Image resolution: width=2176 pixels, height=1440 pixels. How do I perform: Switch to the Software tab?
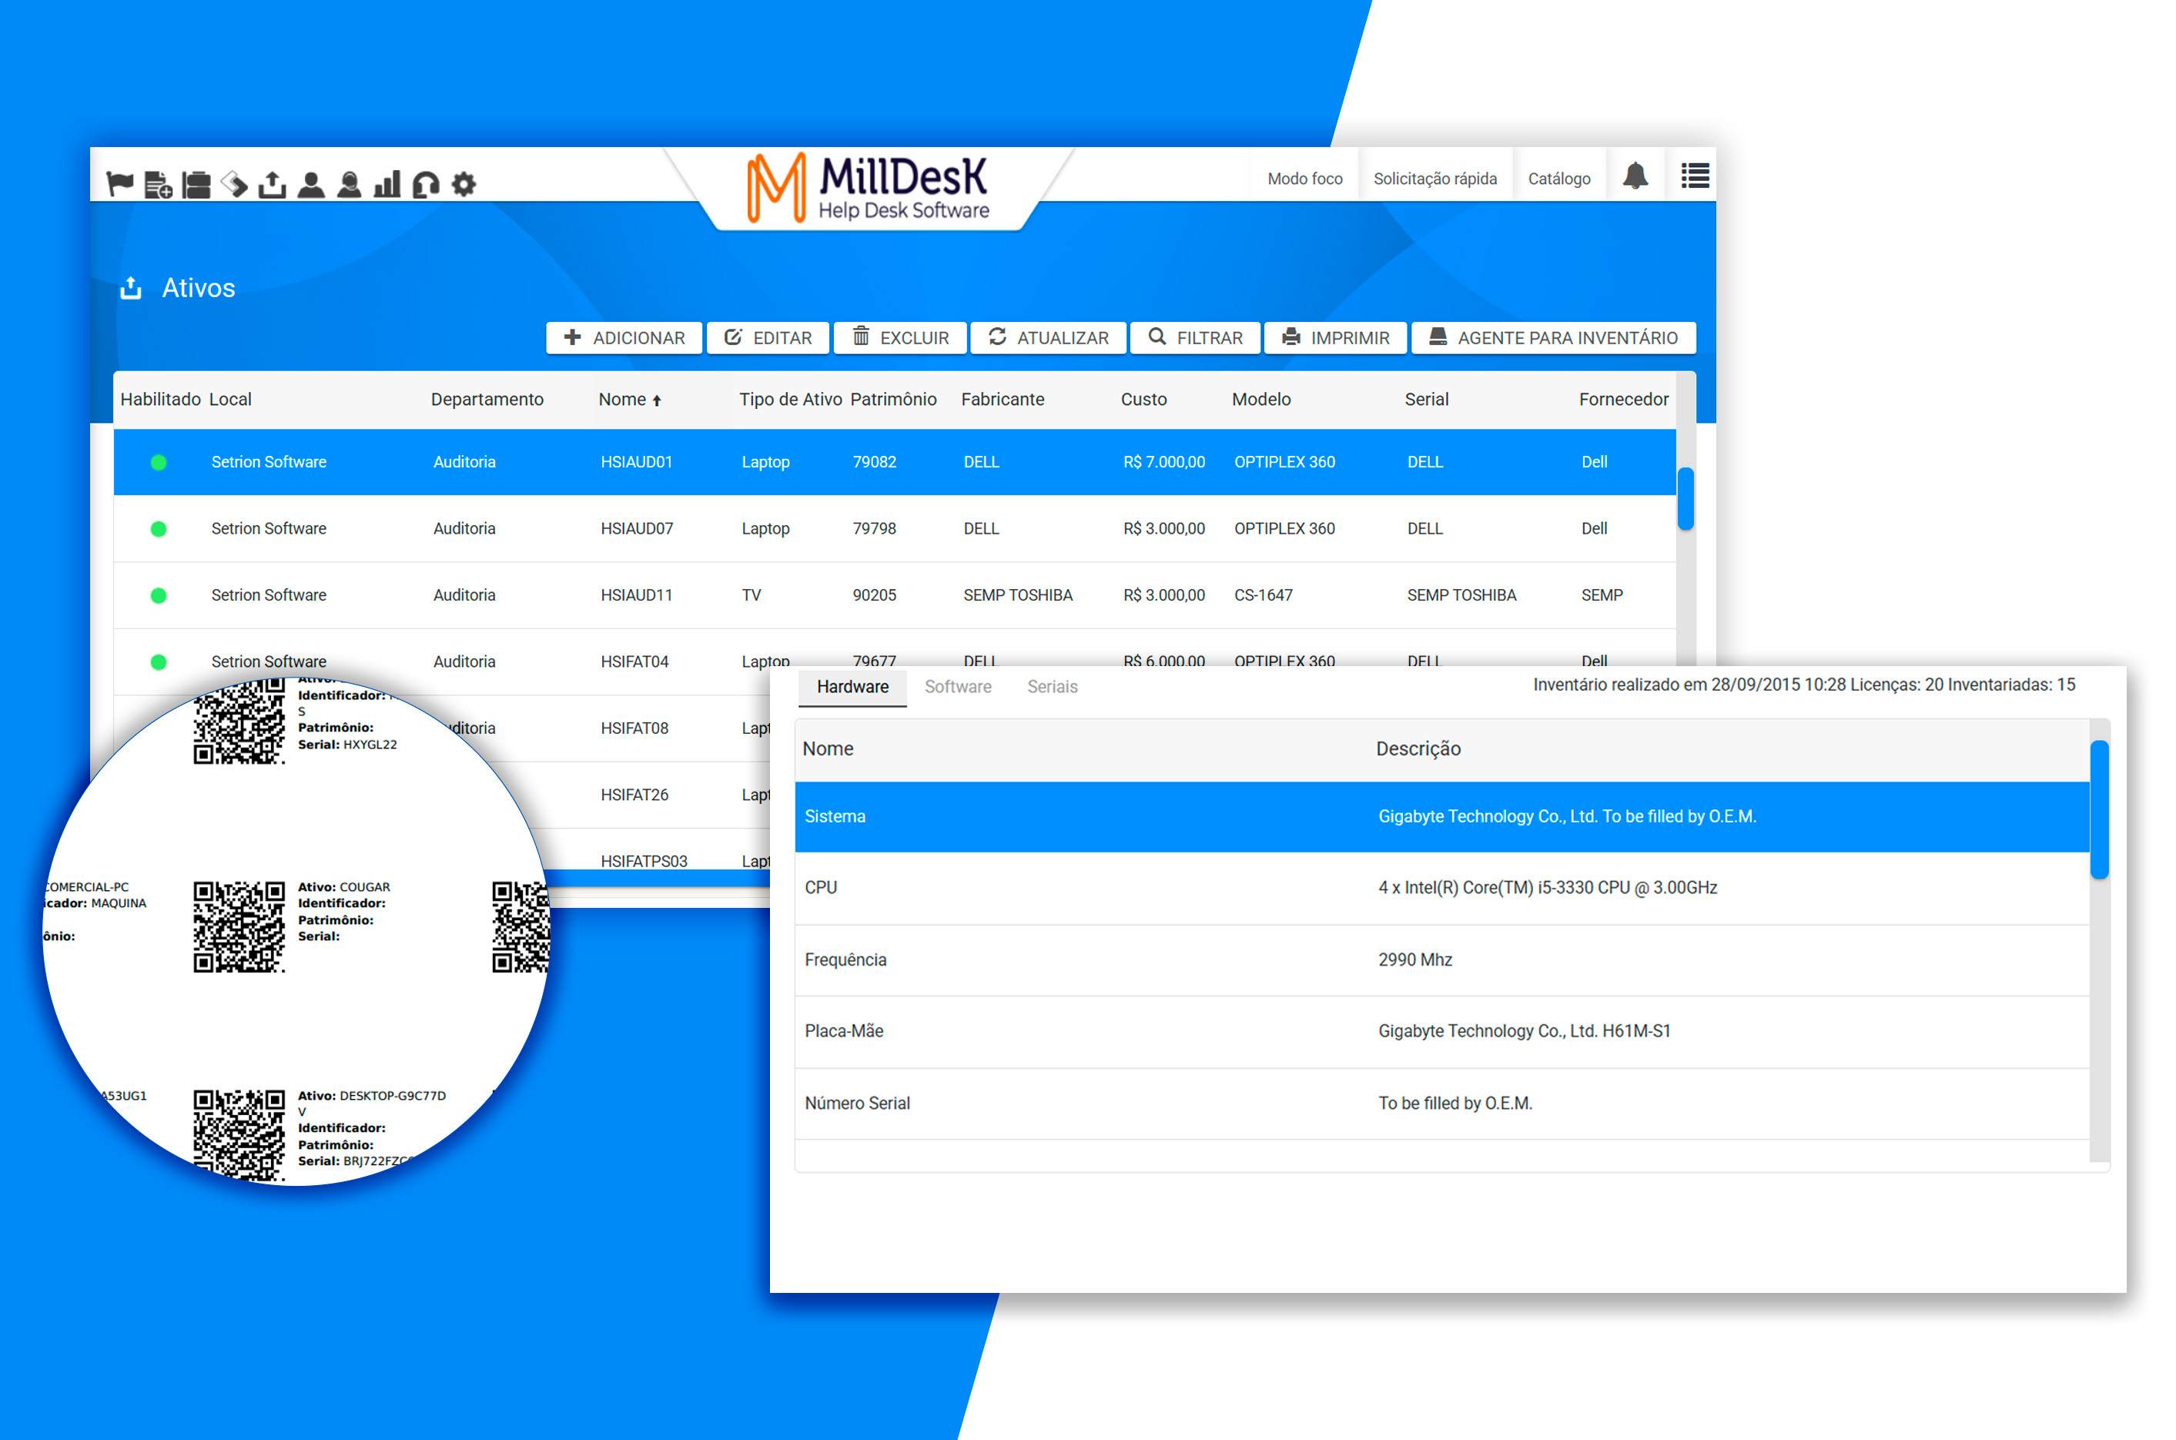[958, 687]
